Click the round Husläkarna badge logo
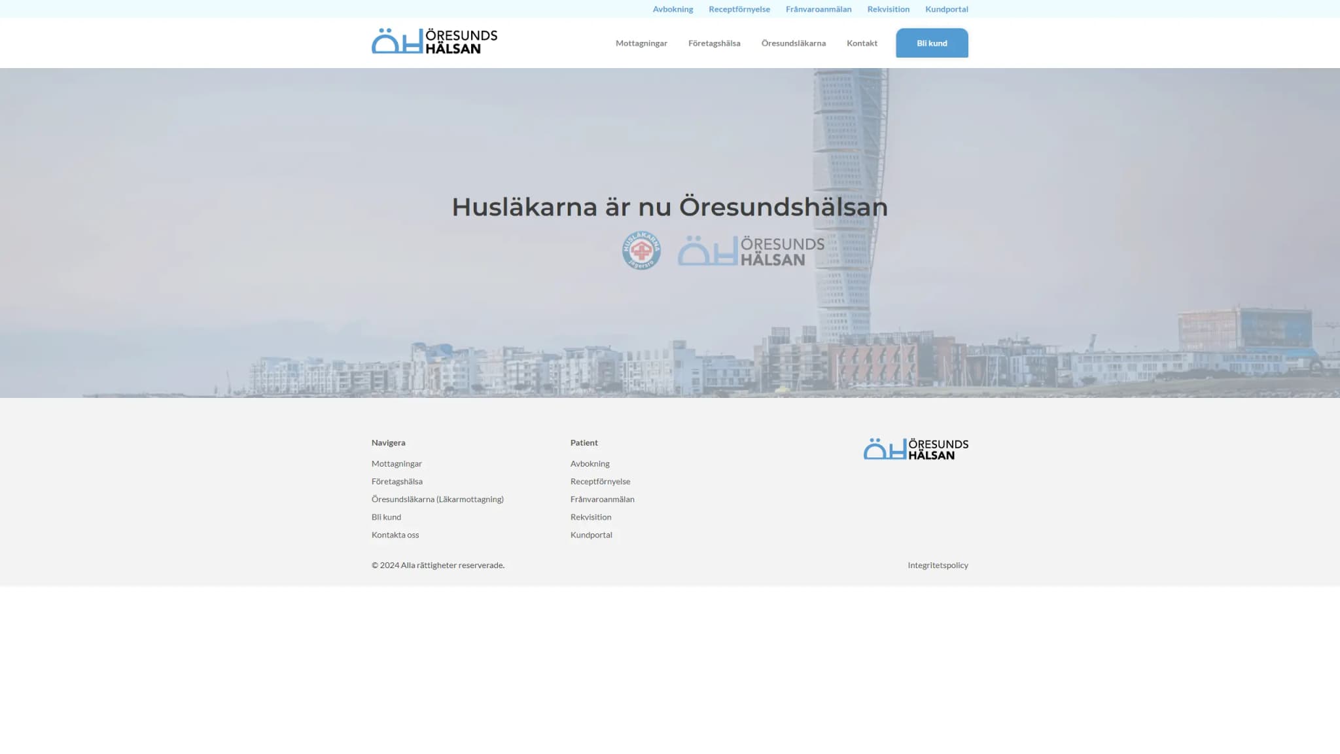 point(641,250)
